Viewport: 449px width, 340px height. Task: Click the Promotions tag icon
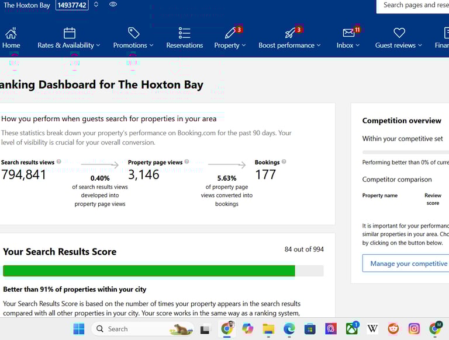pos(133,33)
